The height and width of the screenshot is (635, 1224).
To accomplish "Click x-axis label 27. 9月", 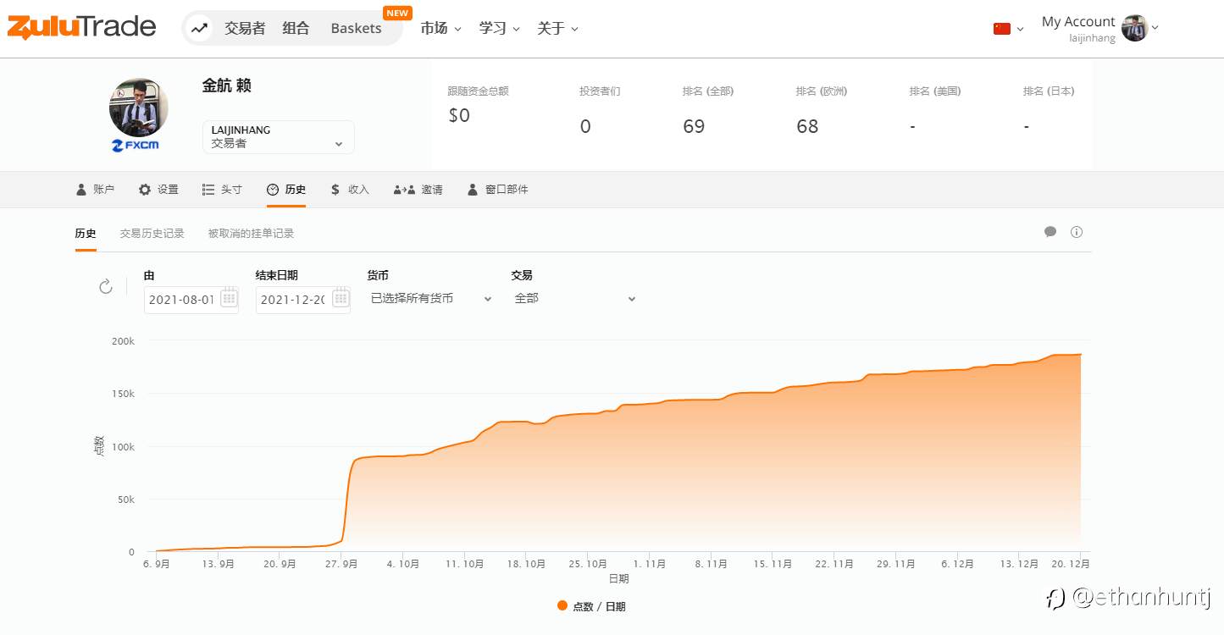I will pos(342,563).
